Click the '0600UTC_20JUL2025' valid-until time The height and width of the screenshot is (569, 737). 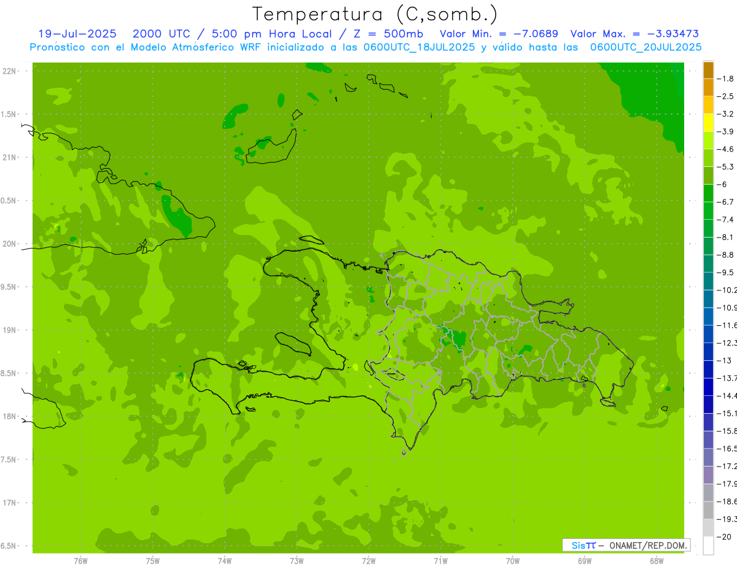point(645,47)
